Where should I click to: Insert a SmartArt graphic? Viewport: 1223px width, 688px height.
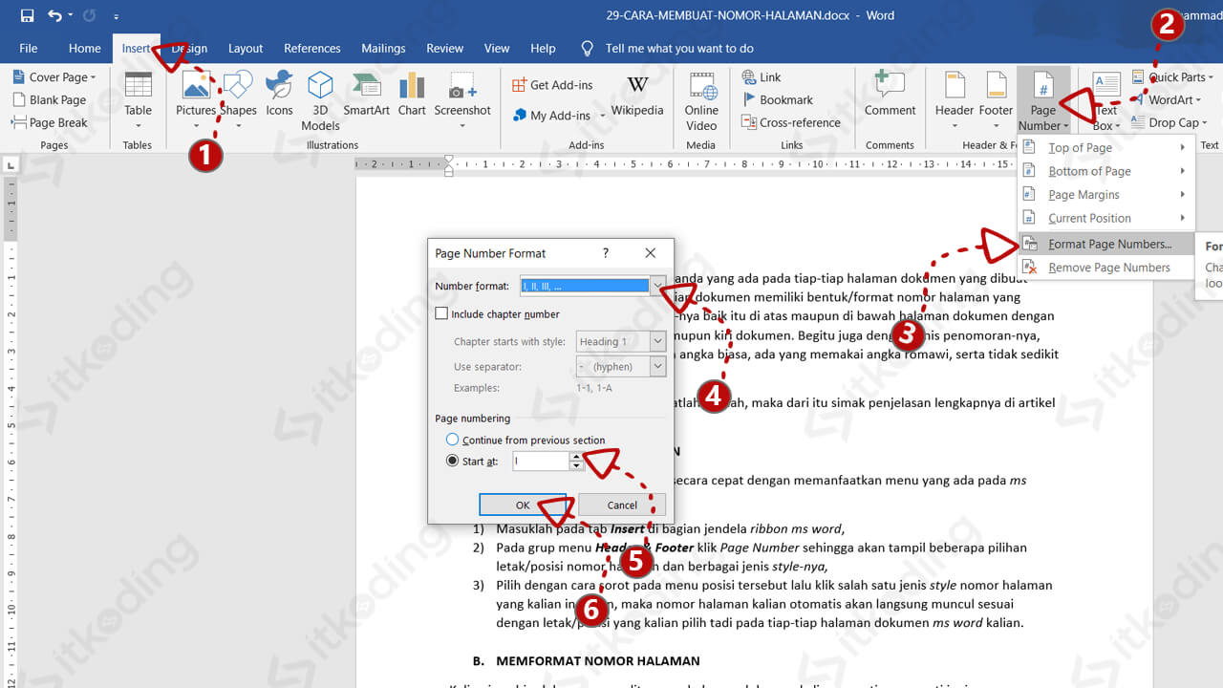367,94
